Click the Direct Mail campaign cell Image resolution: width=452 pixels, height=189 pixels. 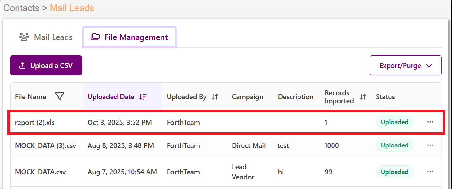[249, 146]
